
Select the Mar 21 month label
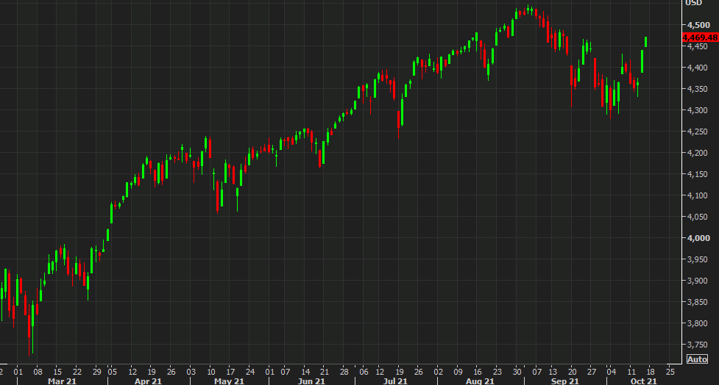point(63,381)
